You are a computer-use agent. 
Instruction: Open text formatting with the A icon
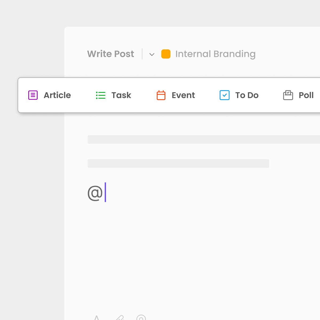point(97,318)
